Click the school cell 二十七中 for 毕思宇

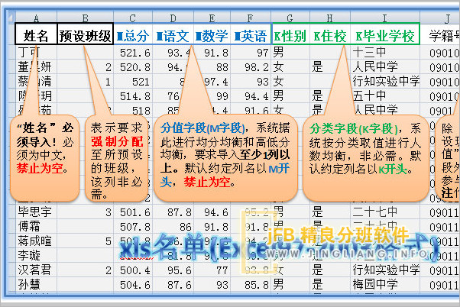click(385, 212)
